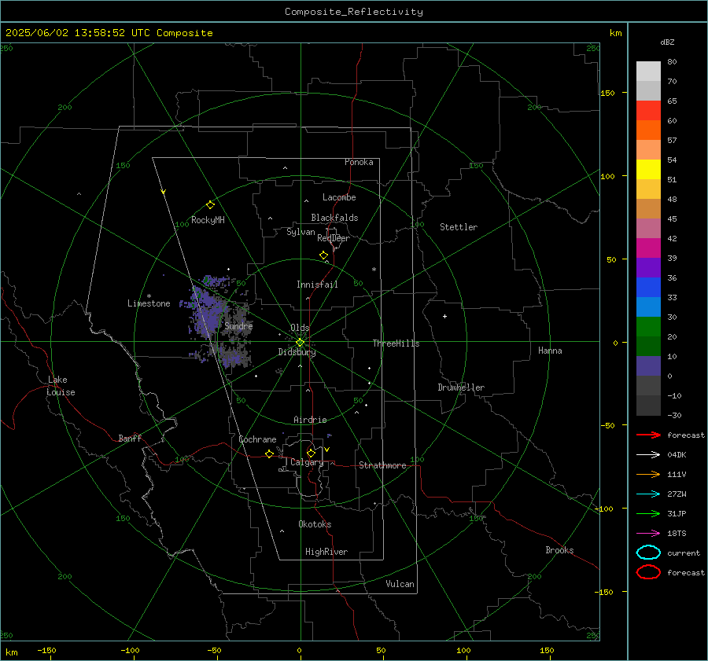Image resolution: width=708 pixels, height=661 pixels.
Task: Select the magenta 39-42 dBZ swatch
Action: (648, 248)
